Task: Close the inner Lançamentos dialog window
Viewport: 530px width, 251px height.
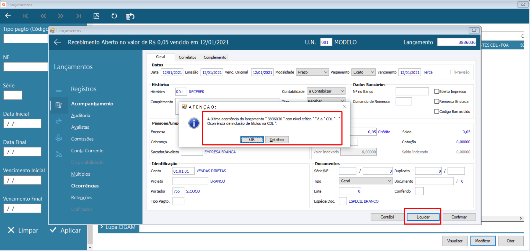Action: [x=474, y=30]
